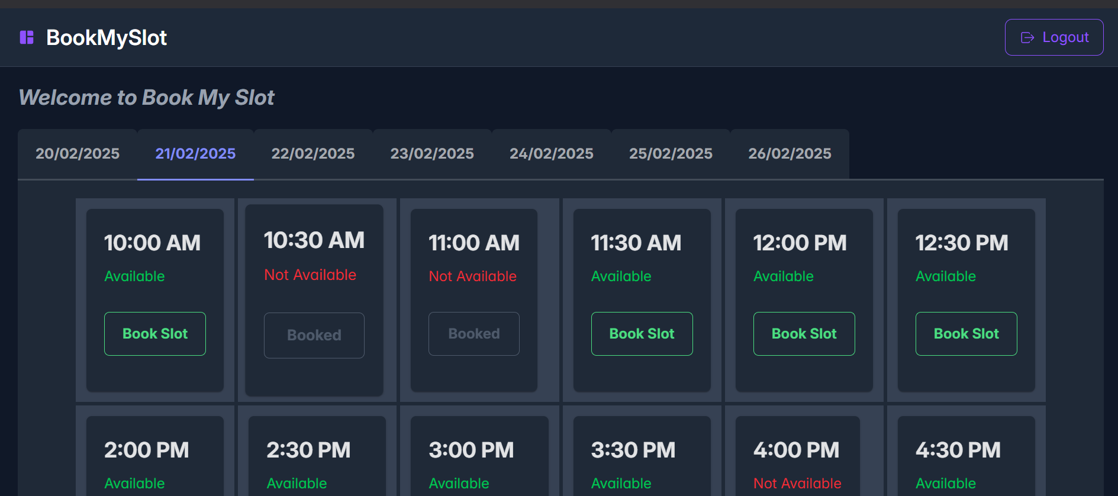The width and height of the screenshot is (1118, 496).
Task: View slots for the 25/02/2025 tab
Action: (671, 154)
